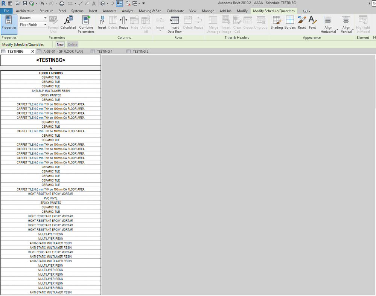Open Massing & Site ribbon tab
This screenshot has height=296, width=376.
[x=150, y=11]
